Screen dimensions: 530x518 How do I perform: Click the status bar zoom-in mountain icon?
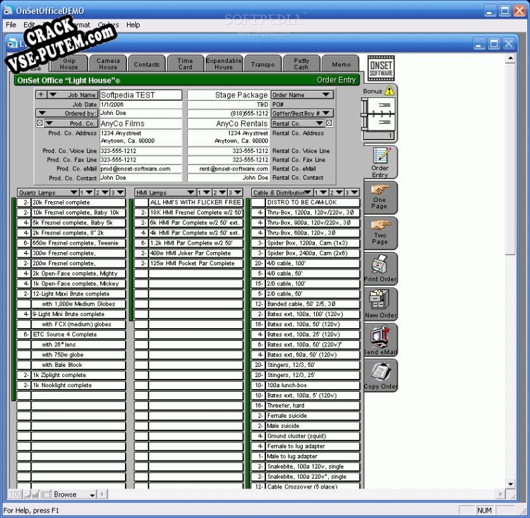(x=36, y=495)
